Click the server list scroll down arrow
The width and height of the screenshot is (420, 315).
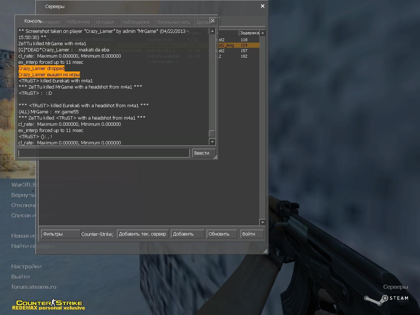point(262,222)
